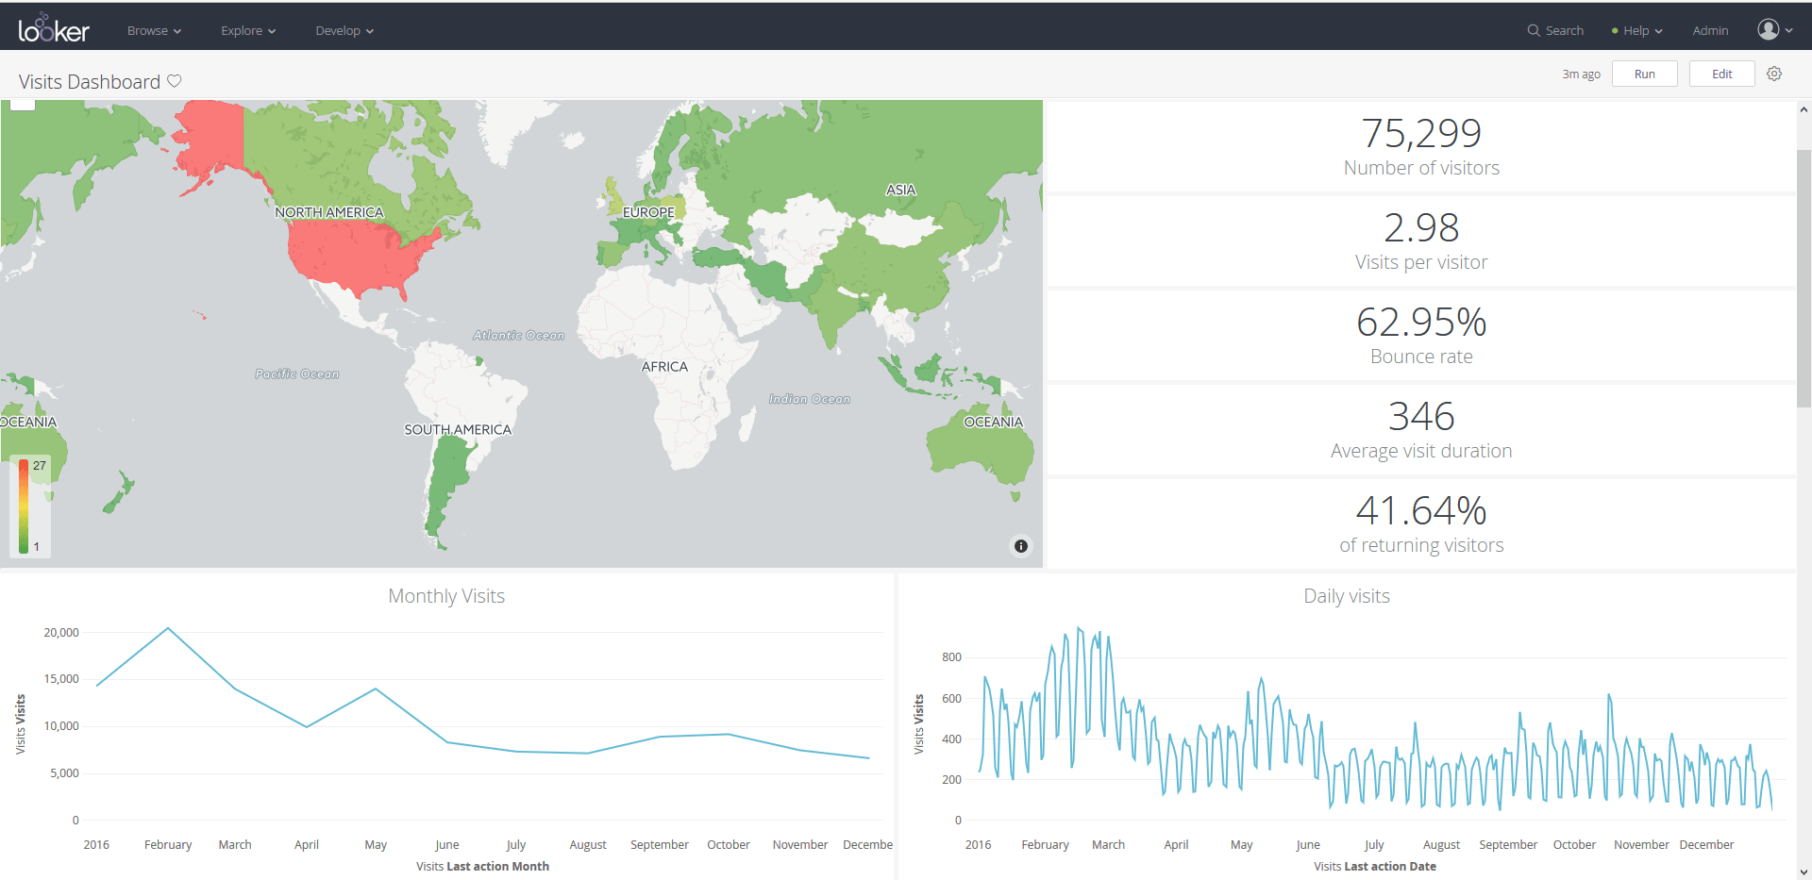
Task: Click the Run button
Action: [x=1644, y=74]
